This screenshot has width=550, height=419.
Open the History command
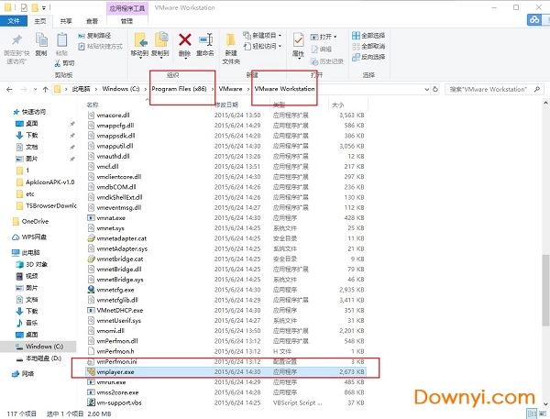coord(327,61)
